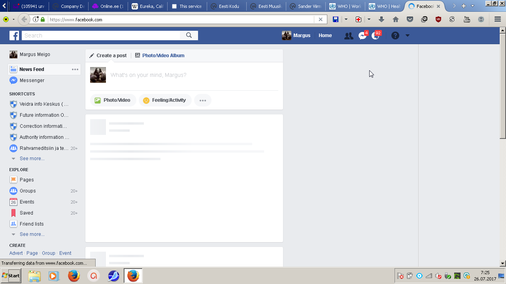Open Windows Media Player from taskbar
Image resolution: width=506 pixels, height=284 pixels.
coord(53,276)
